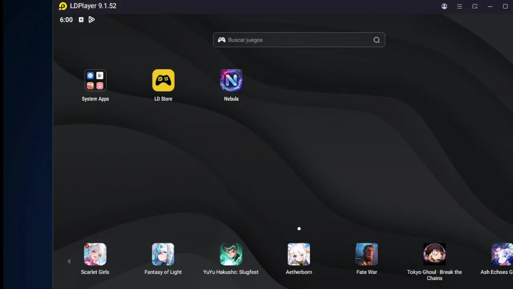Click the Play Store status bar icon
Viewport: 513px width, 289px height.
coord(92,20)
